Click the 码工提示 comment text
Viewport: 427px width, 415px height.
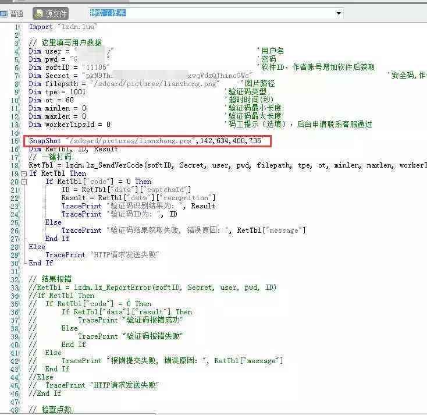coord(298,124)
